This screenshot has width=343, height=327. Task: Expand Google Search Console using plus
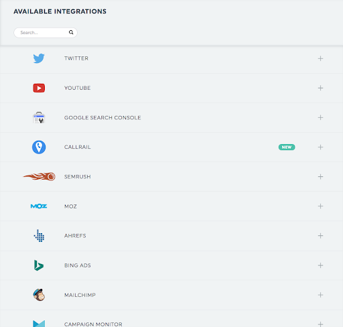tap(320, 117)
